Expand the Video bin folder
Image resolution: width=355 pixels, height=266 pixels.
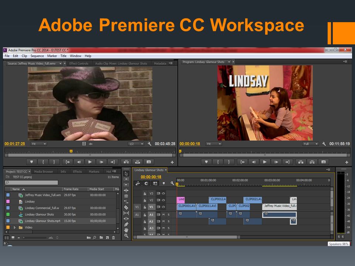(x=14, y=228)
